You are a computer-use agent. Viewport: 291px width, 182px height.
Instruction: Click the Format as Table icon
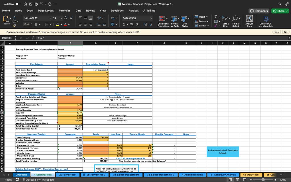pos(174,18)
